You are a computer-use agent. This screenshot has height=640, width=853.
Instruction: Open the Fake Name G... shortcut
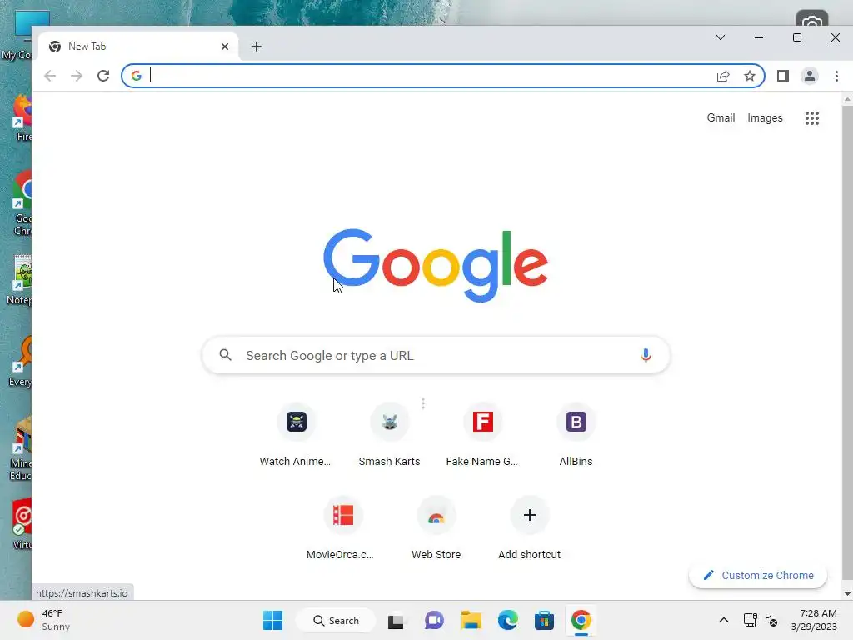click(x=482, y=435)
